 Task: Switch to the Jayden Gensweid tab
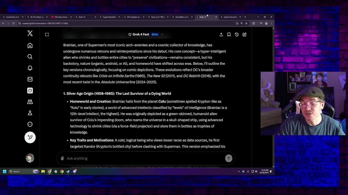pyautogui.click(x=230, y=17)
